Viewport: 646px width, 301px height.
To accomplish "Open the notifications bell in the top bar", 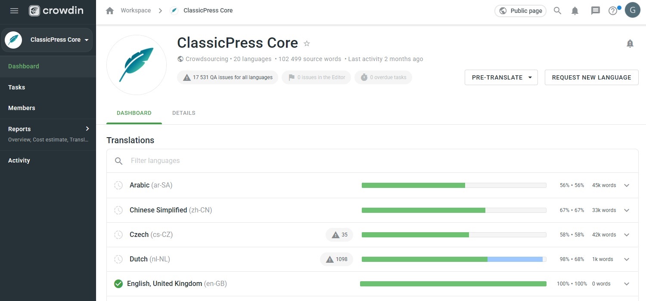I will 575,11.
